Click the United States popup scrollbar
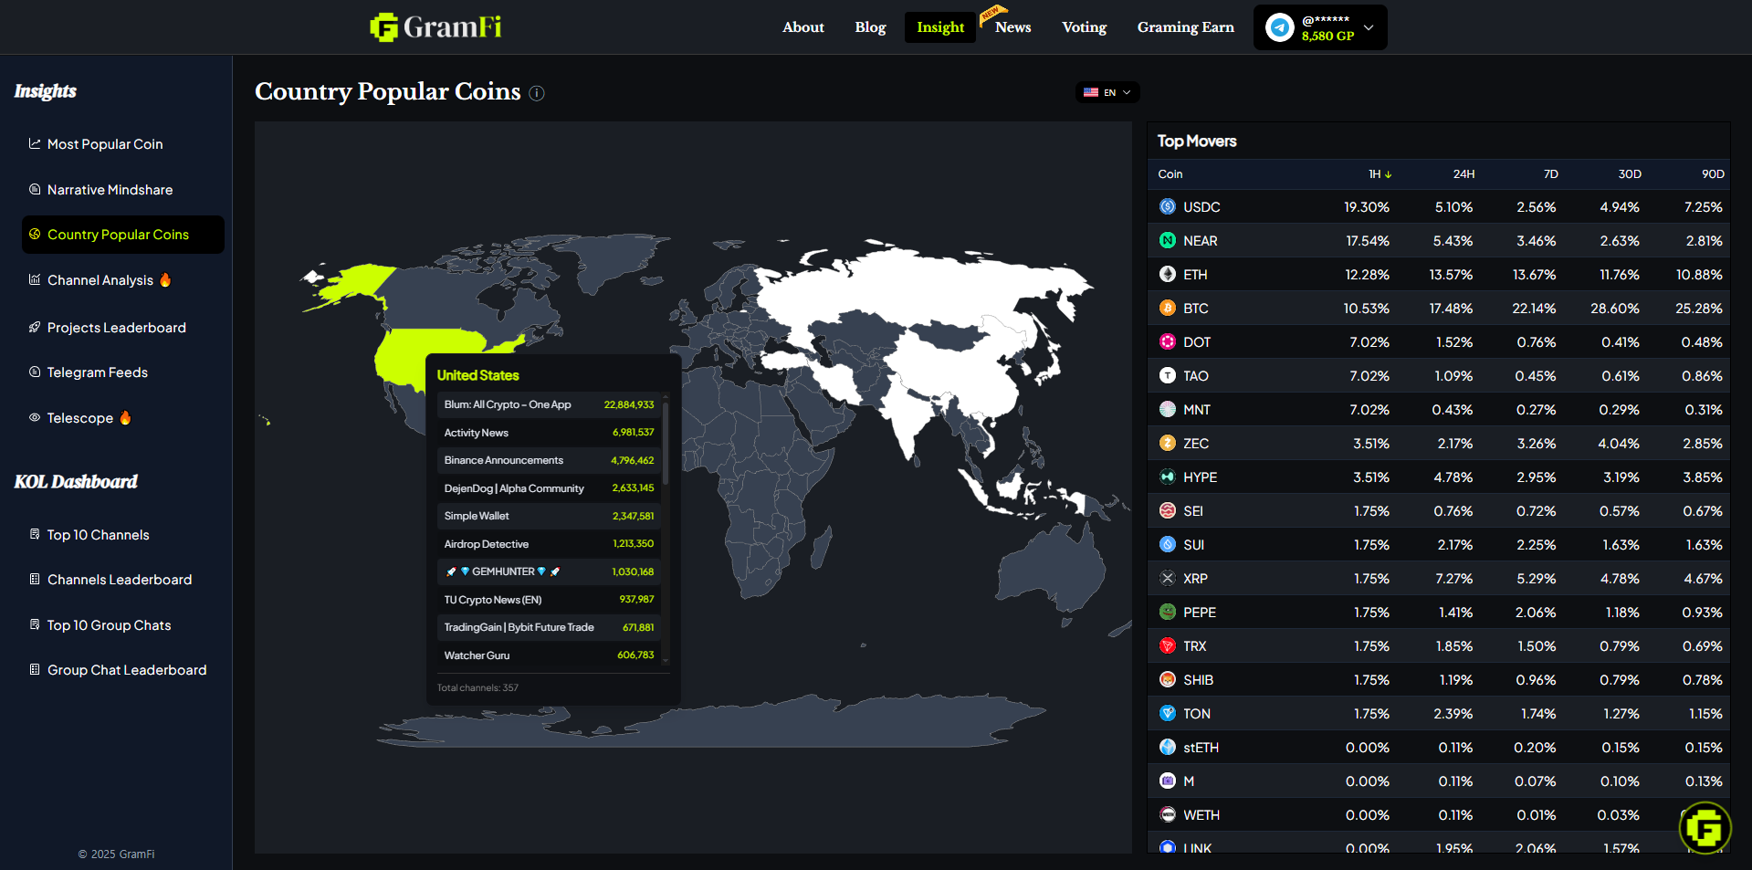Viewport: 1752px width, 870px height. 666,443
